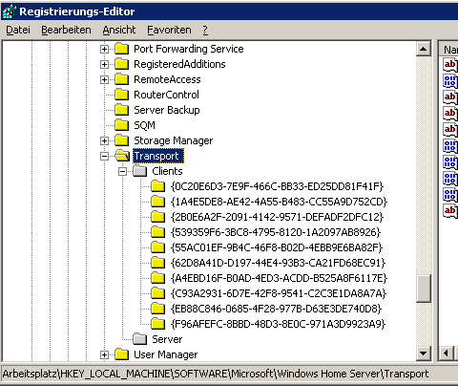Open the Ansicht menu

pos(119,30)
